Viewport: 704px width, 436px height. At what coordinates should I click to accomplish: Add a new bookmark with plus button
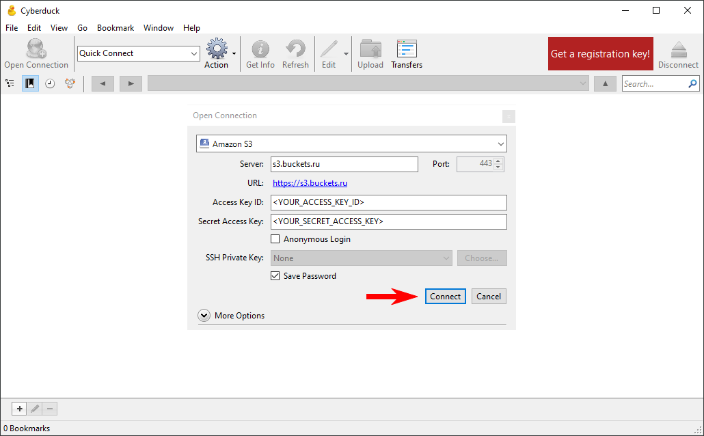[19, 409]
